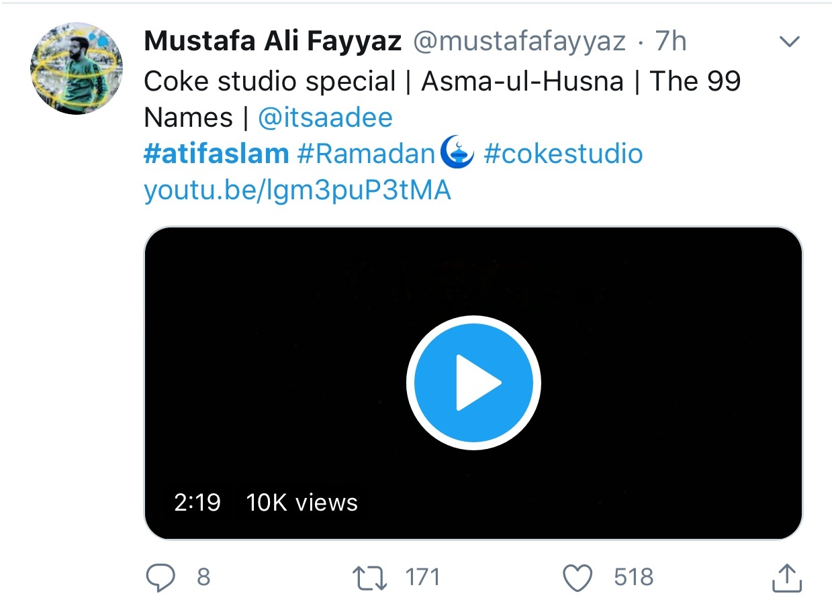Like the tweet with heart icon

(578, 578)
